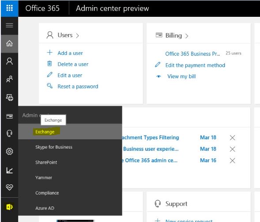Open Users section from sidebar person icon
Image resolution: width=260 pixels, height=222 pixels.
click(9, 61)
